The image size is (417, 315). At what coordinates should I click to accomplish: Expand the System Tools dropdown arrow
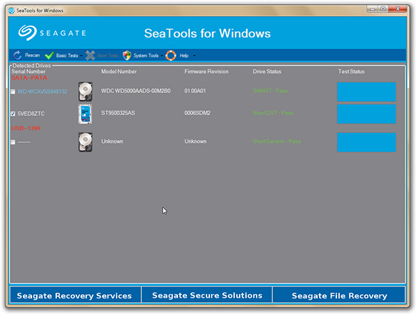pos(161,56)
